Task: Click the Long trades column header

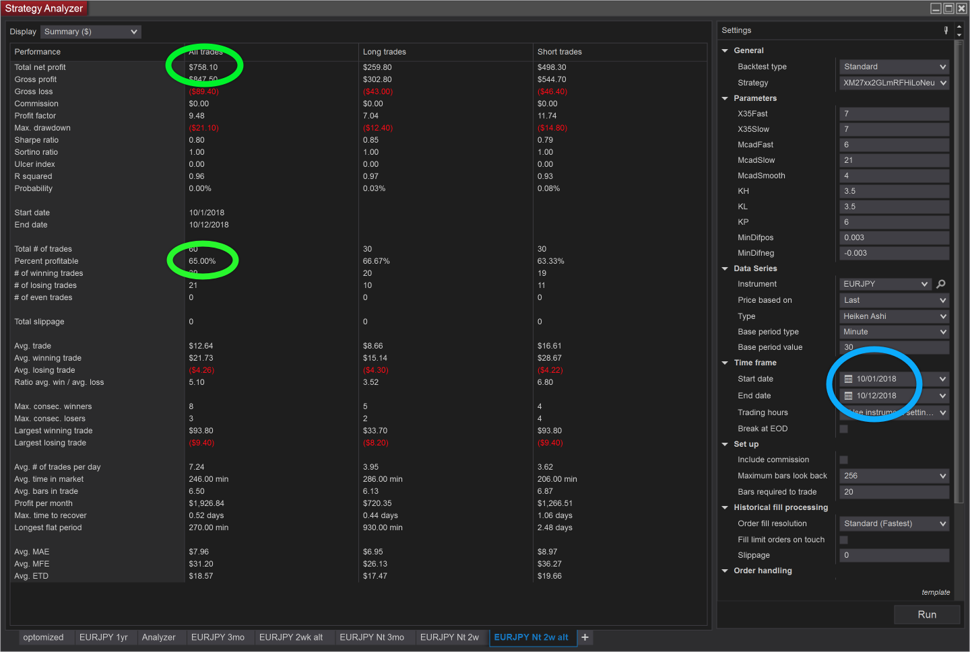Action: click(x=385, y=52)
